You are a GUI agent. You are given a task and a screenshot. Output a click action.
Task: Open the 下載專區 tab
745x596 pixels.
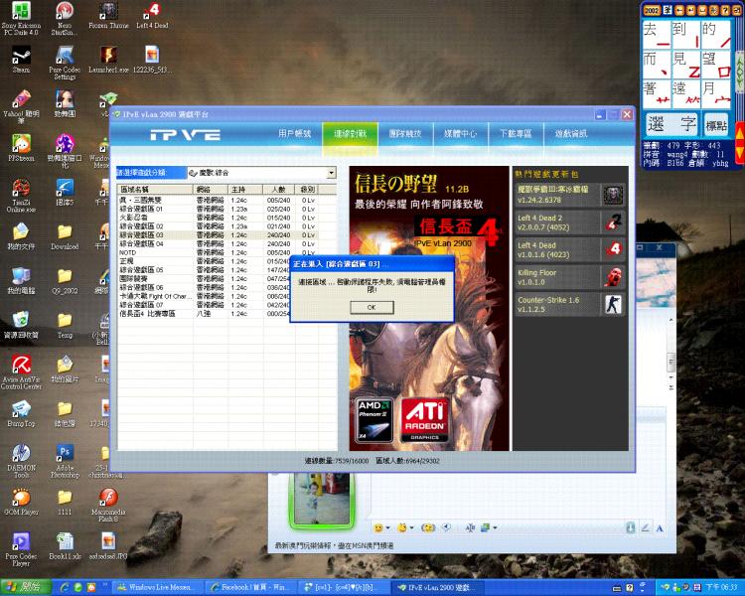(515, 133)
